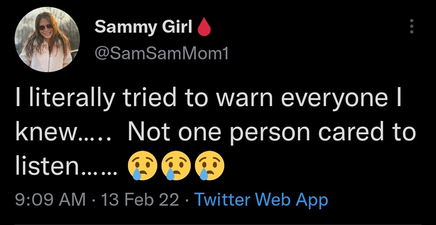Click the "Sammy Girl" display name
This screenshot has width=436, height=225.
144,28
